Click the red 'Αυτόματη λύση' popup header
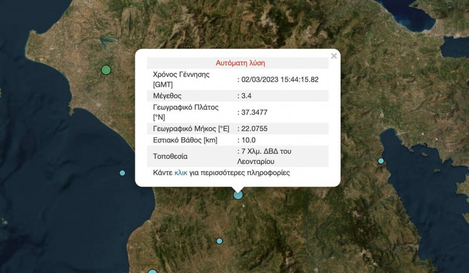The image size is (469, 273). pyautogui.click(x=240, y=63)
